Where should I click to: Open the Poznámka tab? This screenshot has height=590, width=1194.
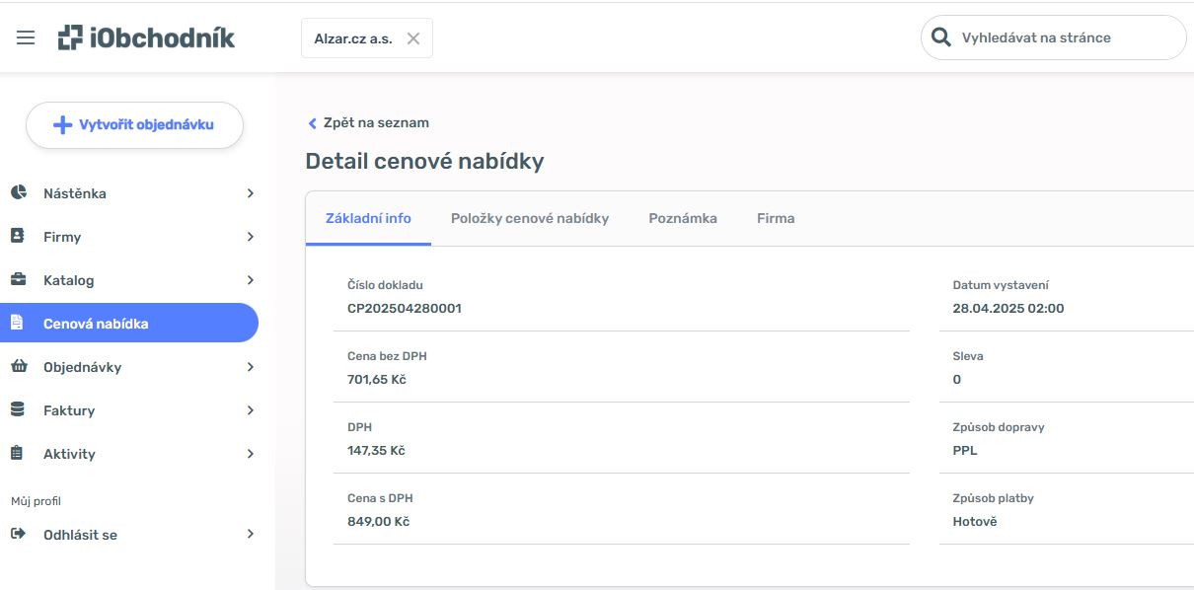tap(683, 218)
